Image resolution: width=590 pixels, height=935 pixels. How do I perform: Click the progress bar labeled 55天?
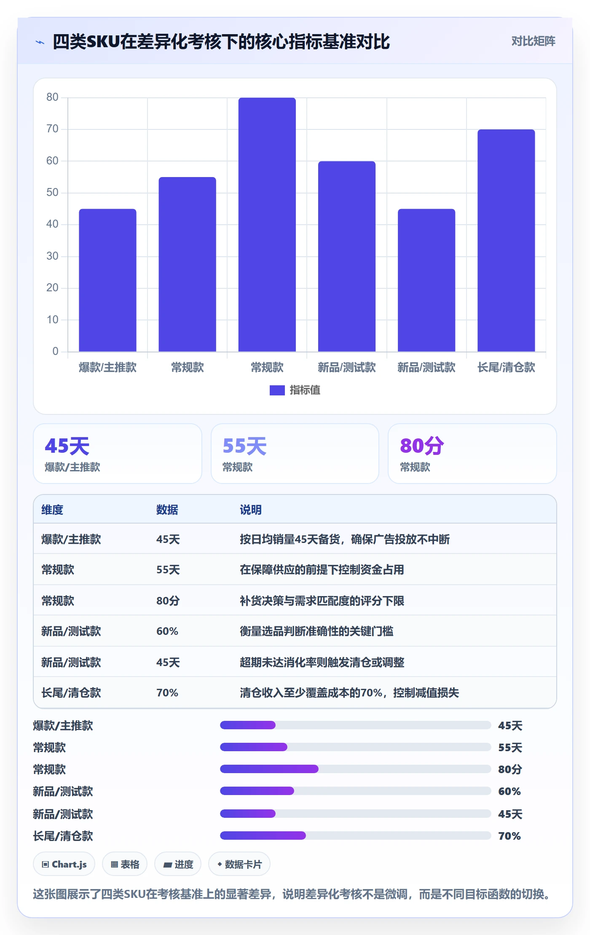tap(355, 747)
